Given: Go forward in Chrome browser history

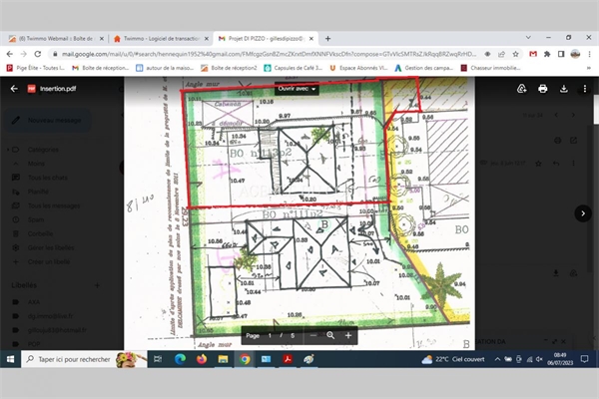Looking at the screenshot, I should tap(24, 54).
